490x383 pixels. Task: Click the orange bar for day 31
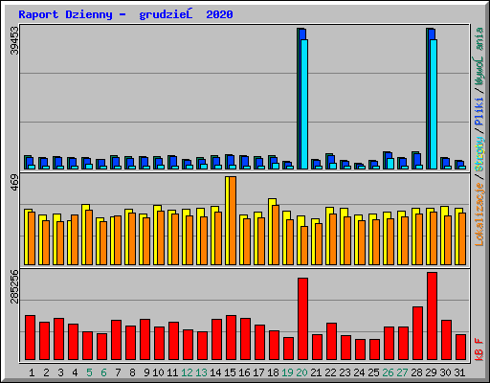click(462, 238)
